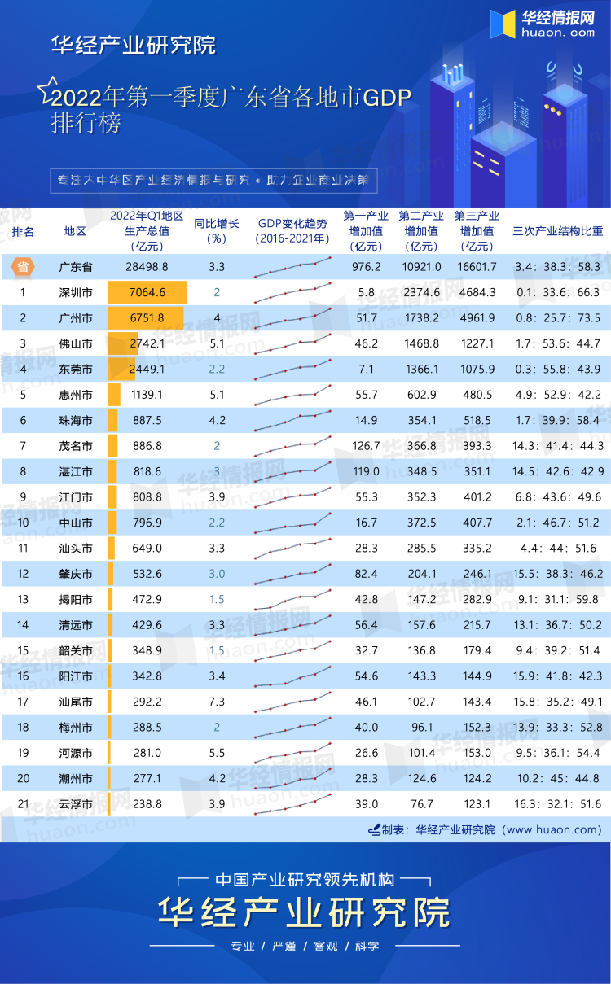Select the 排名 column header
611x984 pixels.
(24, 231)
